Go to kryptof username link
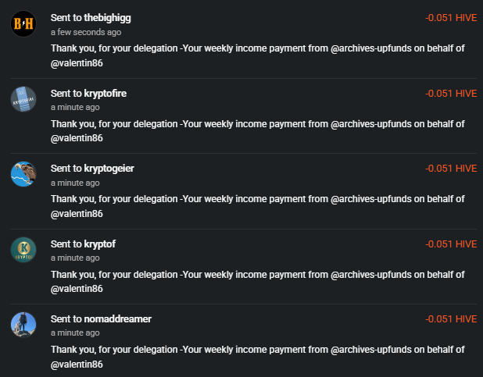Screen dimensions: 483x377 point(100,244)
